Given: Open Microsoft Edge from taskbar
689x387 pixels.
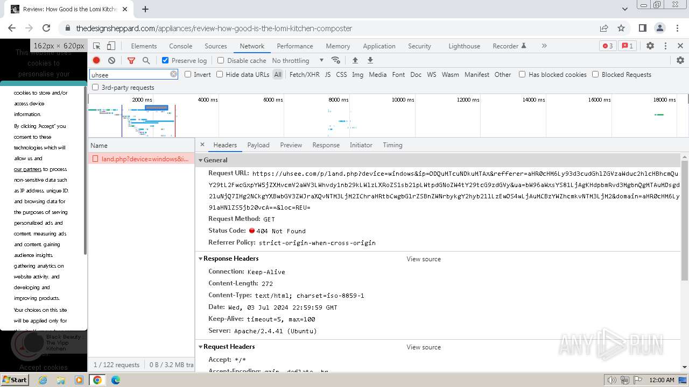Looking at the screenshot, I should coord(116,380).
